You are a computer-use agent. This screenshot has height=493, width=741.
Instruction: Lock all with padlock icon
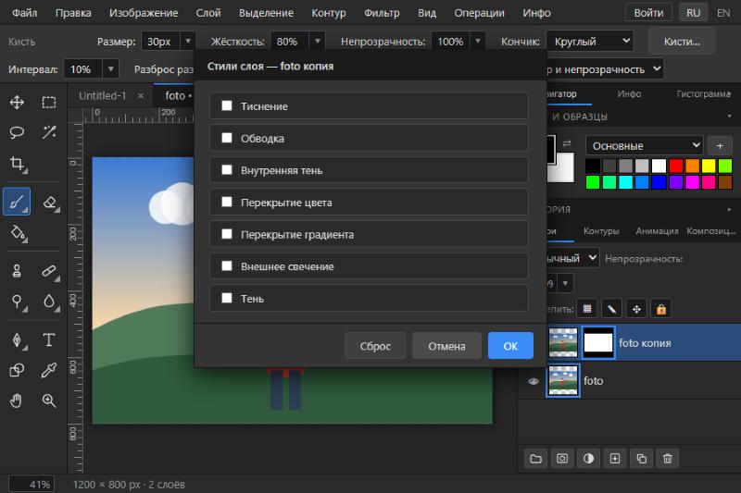pyautogui.click(x=661, y=309)
